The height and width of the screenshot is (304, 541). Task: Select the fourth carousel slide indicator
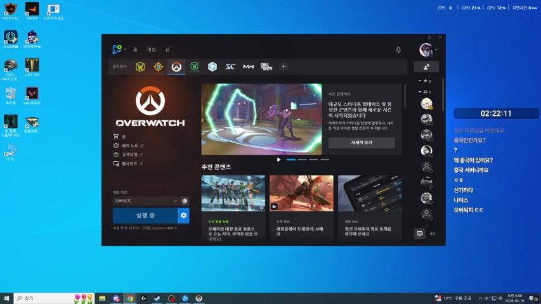pos(325,160)
